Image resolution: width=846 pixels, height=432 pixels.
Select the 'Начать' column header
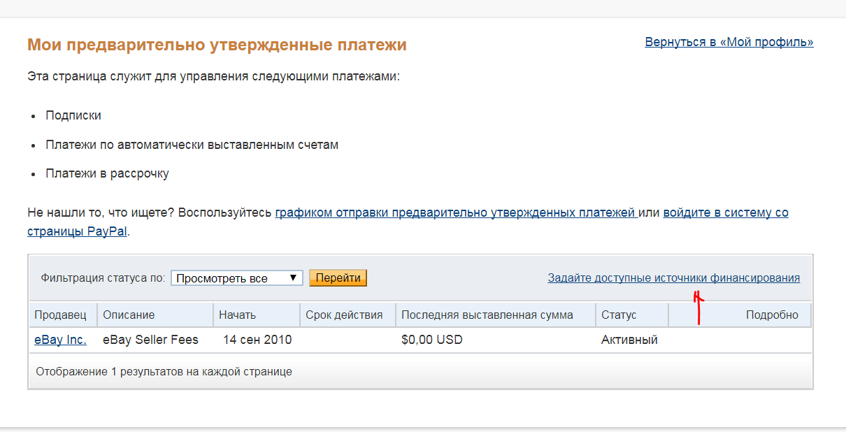237,315
